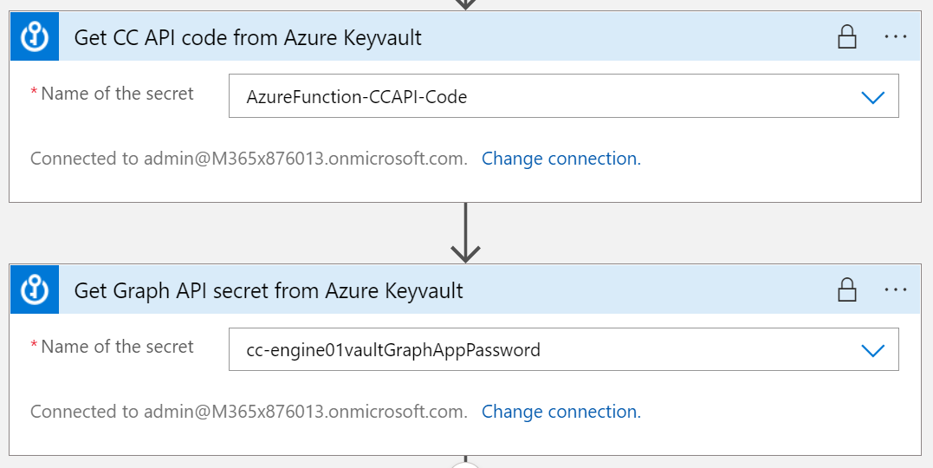Click Change connection on the Graph API secret step
The width and height of the screenshot is (933, 468).
click(x=561, y=412)
